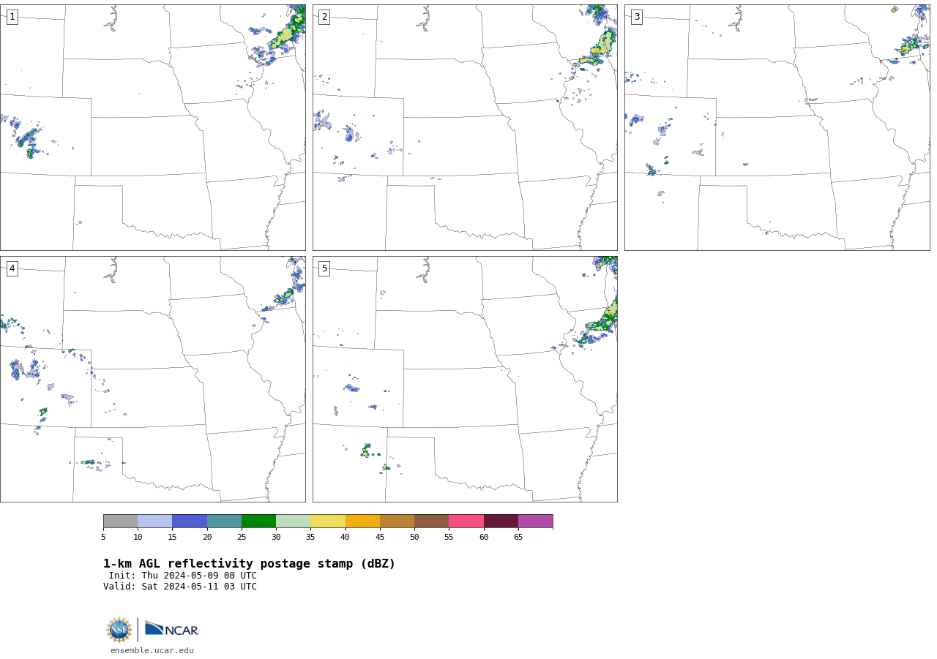937x659 pixels.
Task: Click the blue 15-20 dBZ swatch
Action: [190, 521]
